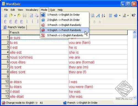Select '1 French -> English In Order'

point(65,15)
